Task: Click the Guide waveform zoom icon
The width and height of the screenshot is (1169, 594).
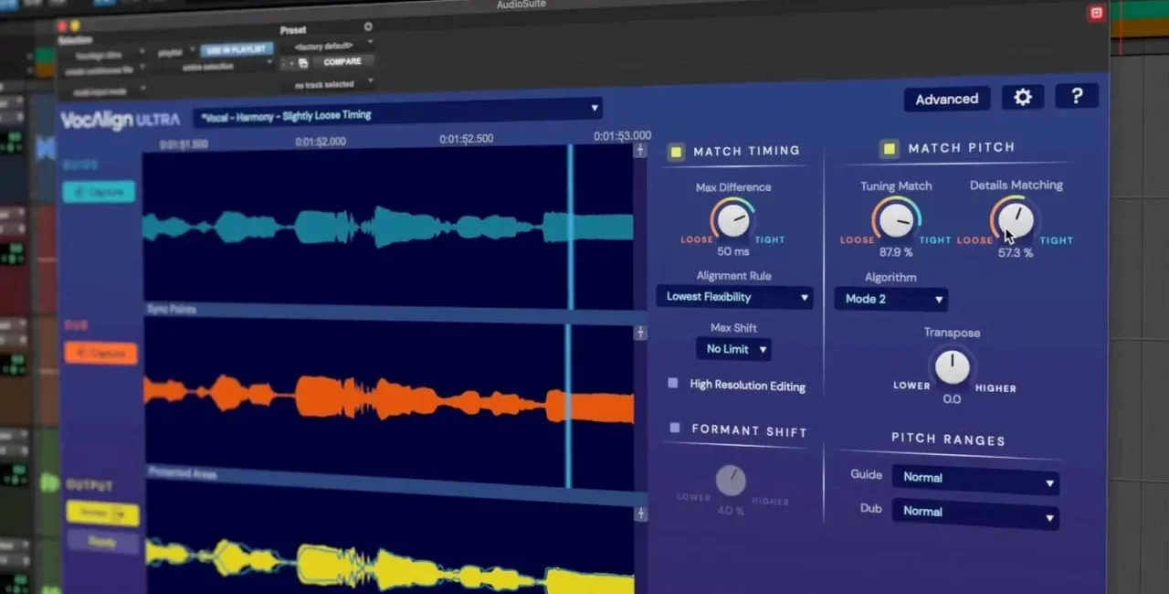Action: point(640,150)
